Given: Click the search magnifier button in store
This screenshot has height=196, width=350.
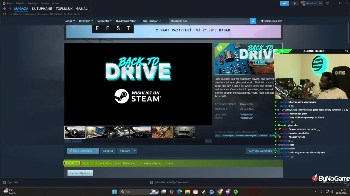Looking at the screenshot, I should [253, 21].
